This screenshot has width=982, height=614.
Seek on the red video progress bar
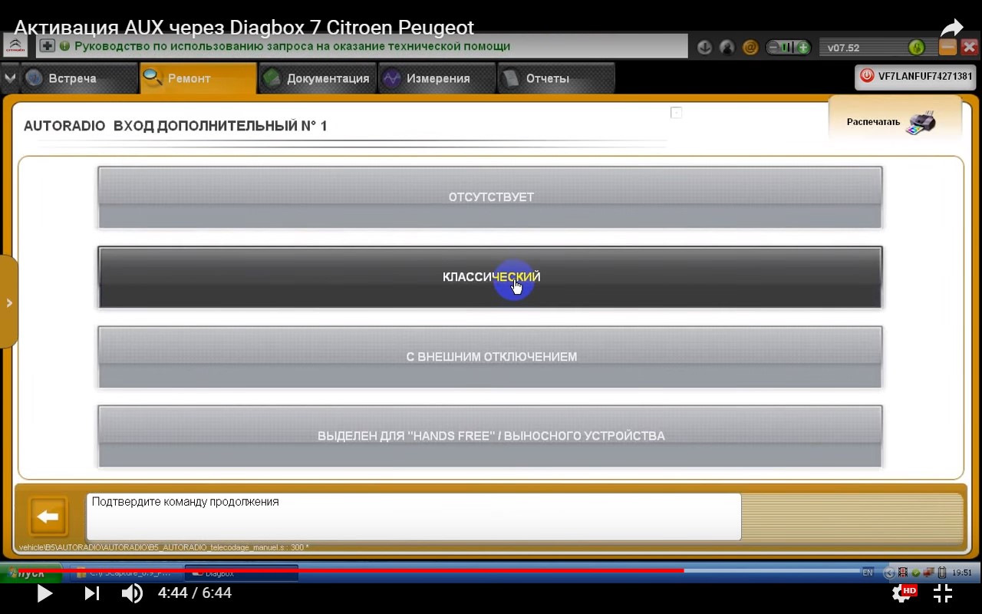pos(384,570)
